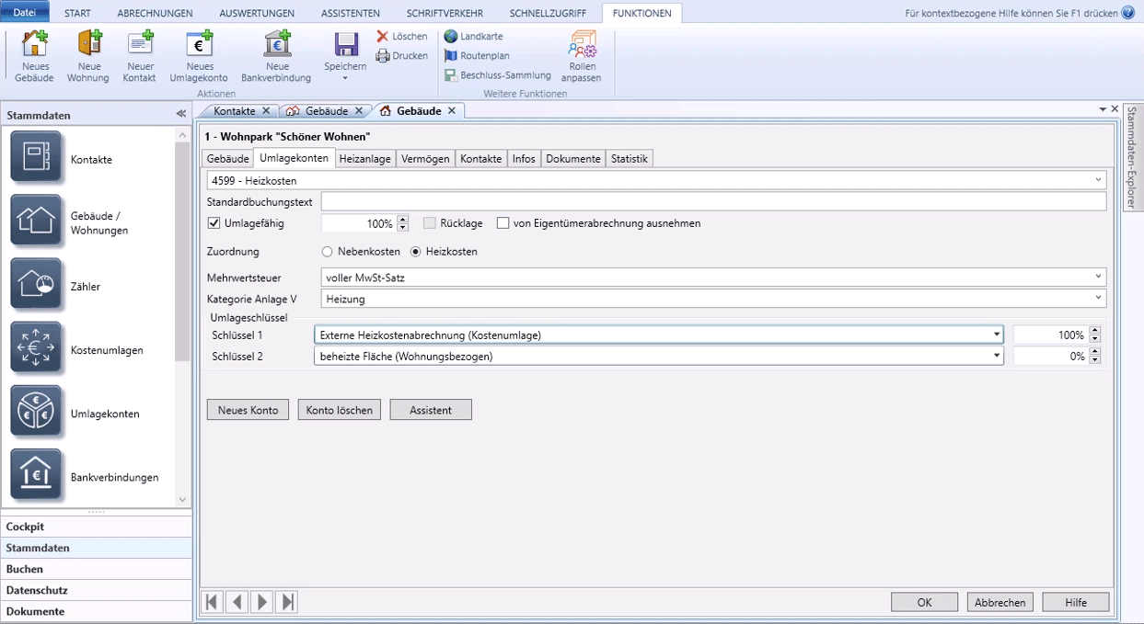Open the F1 help icon
Image resolution: width=1144 pixels, height=624 pixels.
click(1128, 13)
